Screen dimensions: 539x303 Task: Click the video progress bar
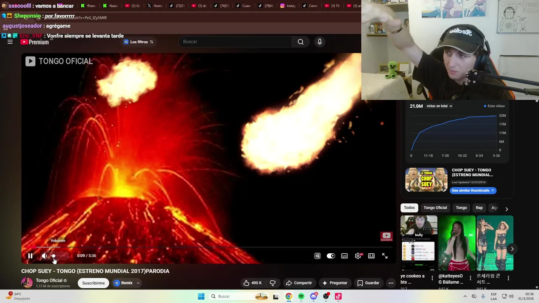coord(208,247)
